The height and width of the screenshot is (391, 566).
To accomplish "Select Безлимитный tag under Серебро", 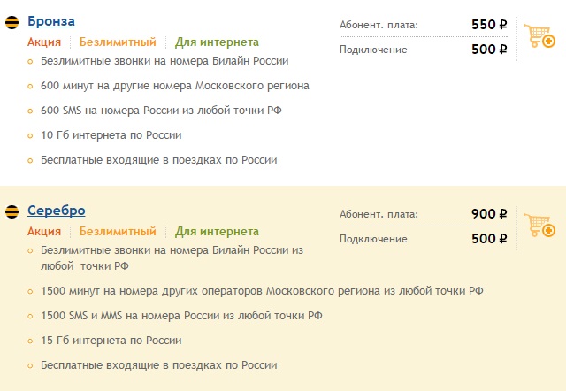I will point(118,232).
